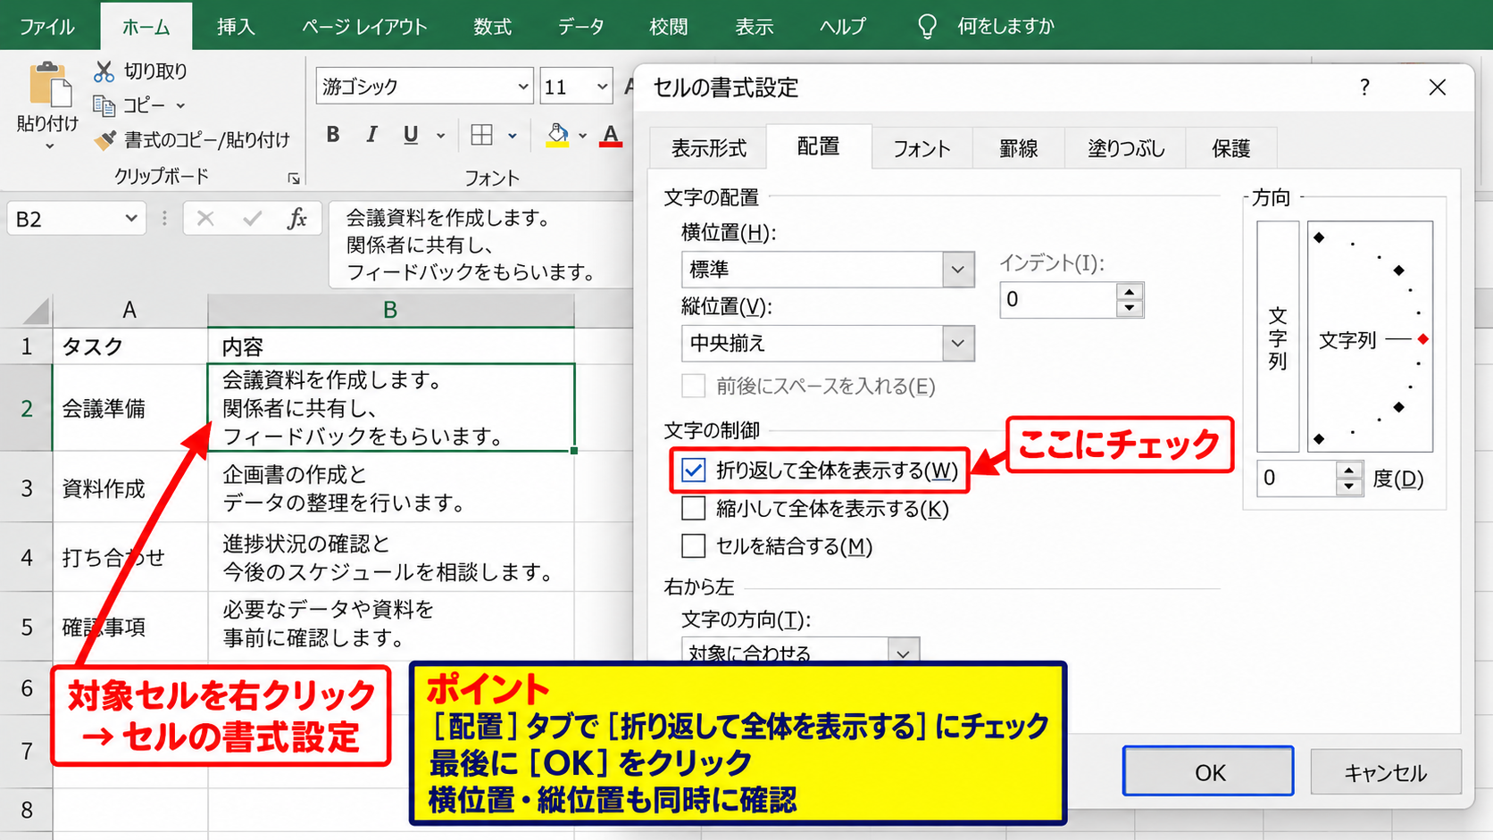The height and width of the screenshot is (840, 1493).
Task: Expand the Name Box dropdown arrow
Action: (x=130, y=219)
